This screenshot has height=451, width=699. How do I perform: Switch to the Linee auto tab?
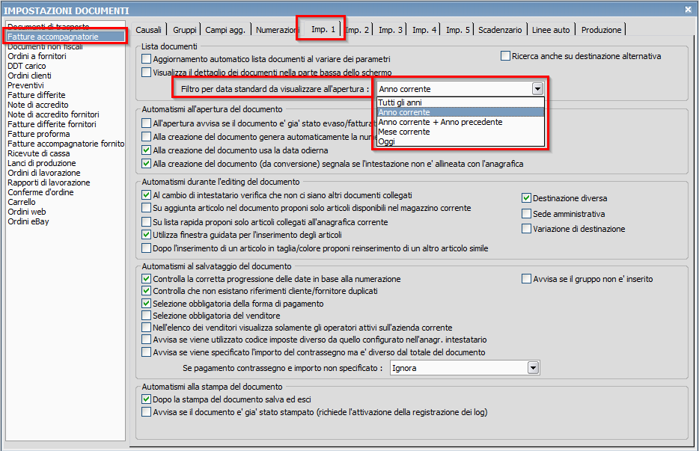tap(551, 30)
